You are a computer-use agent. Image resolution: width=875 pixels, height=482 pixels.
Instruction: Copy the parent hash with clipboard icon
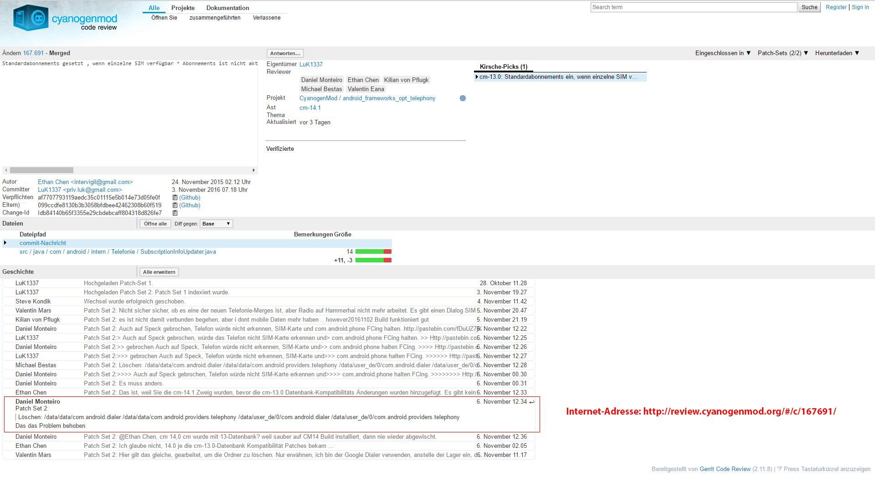(175, 205)
